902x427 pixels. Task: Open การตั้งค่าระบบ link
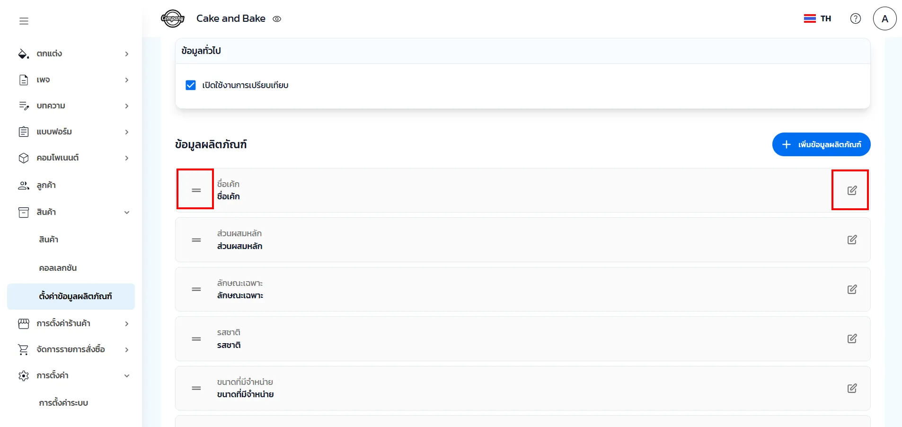[63, 403]
